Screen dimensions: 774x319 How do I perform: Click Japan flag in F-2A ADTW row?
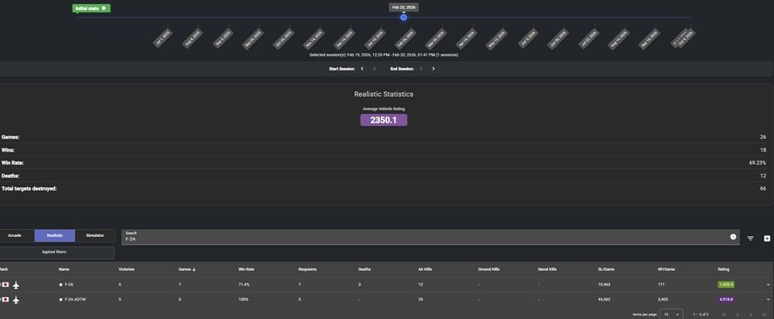click(5, 300)
